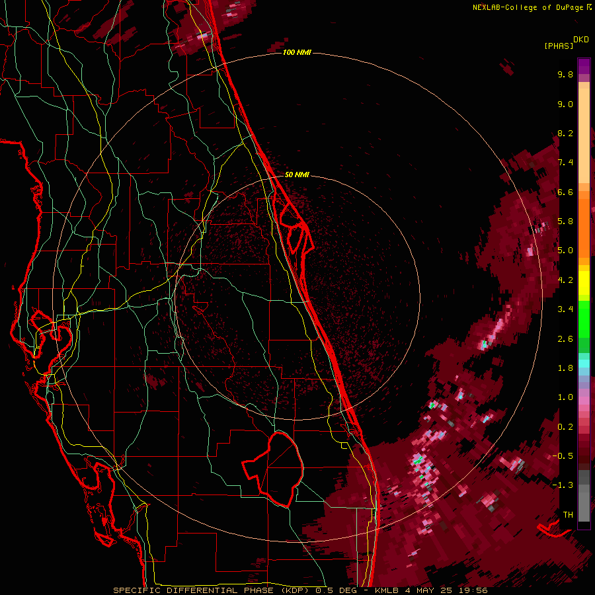Select the 0.2 legend value

point(565,427)
